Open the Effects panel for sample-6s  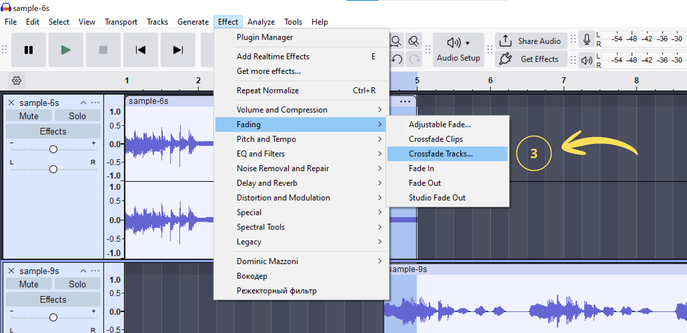(53, 131)
